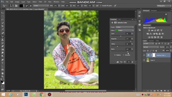The width and height of the screenshot is (172, 97).
Task: Open the Image menu
Action: point(17,2)
